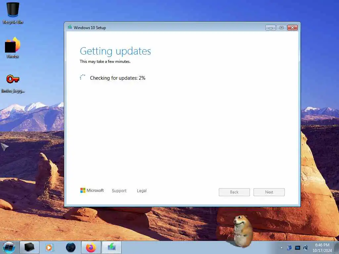Click 'Checking for updates: 2%' status text
The image size is (339, 254).
tap(118, 78)
